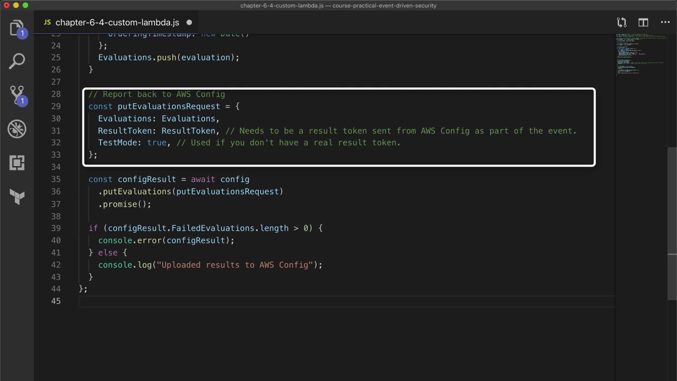This screenshot has width=677, height=381.
Task: Open the Extensions view icon
Action: tap(17, 162)
